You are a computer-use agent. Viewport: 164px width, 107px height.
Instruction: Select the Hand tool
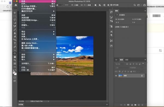tap(15, 57)
